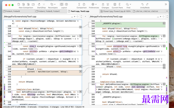The image size is (174, 108).
Task: Click the Recompare icon
Action: 52,4
